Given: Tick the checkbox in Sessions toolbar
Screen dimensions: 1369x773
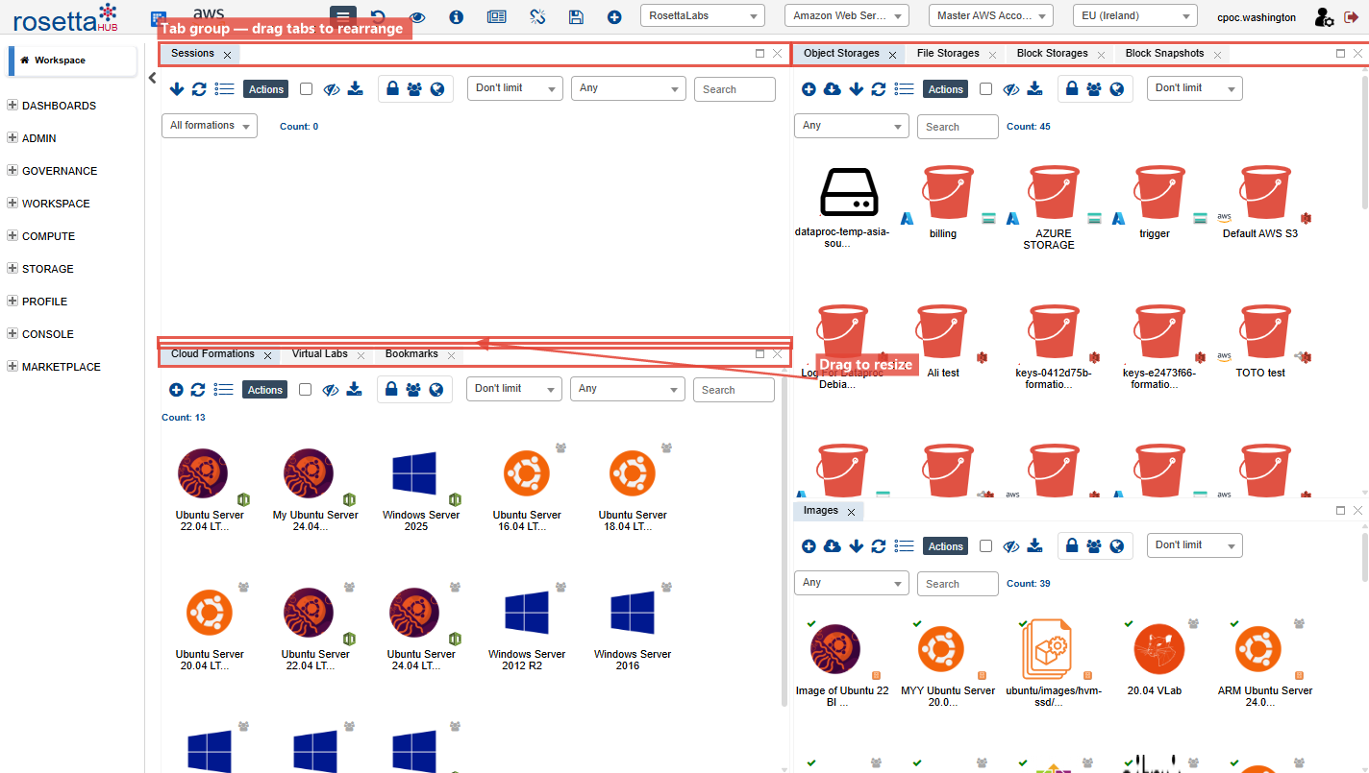Looking at the screenshot, I should tap(306, 89).
